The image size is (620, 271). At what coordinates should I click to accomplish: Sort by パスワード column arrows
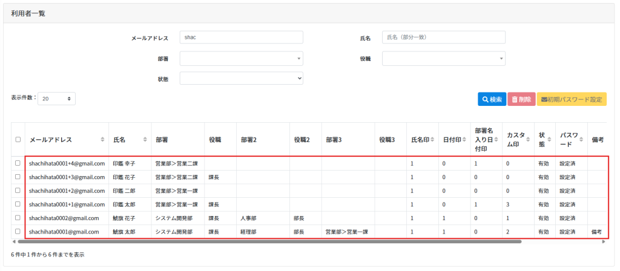coord(581,140)
